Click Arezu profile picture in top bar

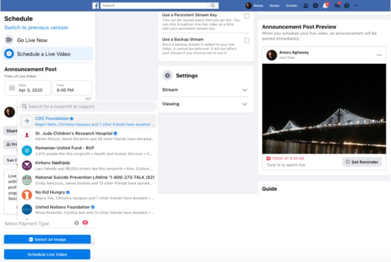click(248, 5)
